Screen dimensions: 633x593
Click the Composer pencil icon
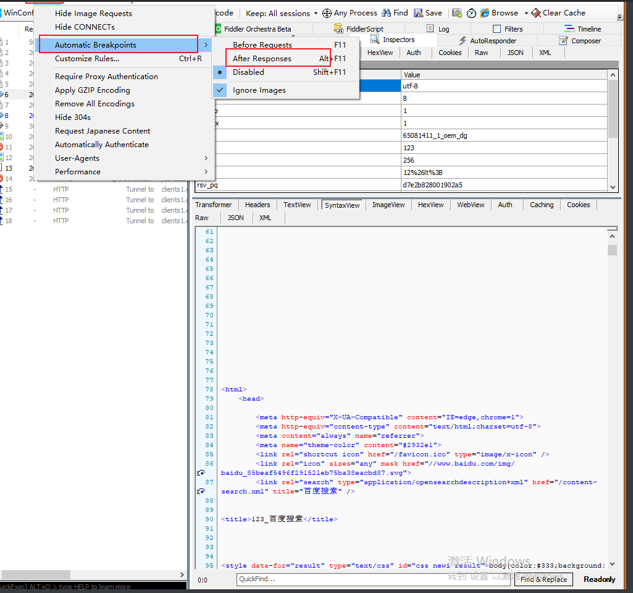point(563,40)
